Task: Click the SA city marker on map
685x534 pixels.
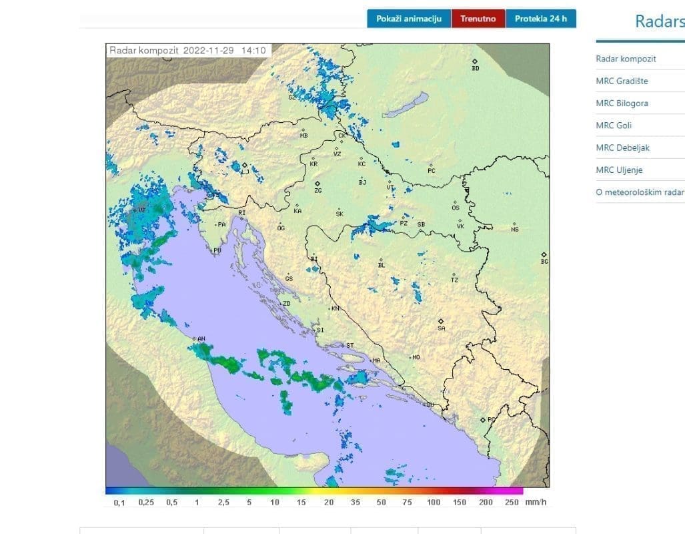Action: point(441,321)
